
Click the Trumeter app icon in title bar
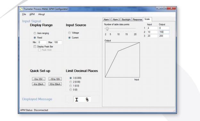pyautogui.click(x=21, y=9)
